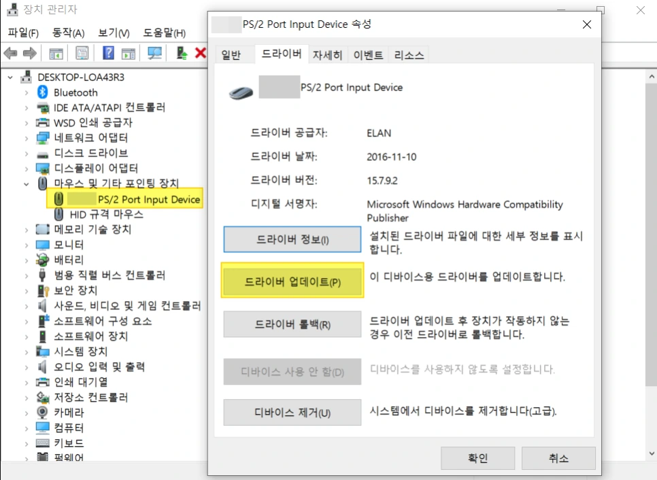Open the Properties toolbar icon

tap(82, 53)
